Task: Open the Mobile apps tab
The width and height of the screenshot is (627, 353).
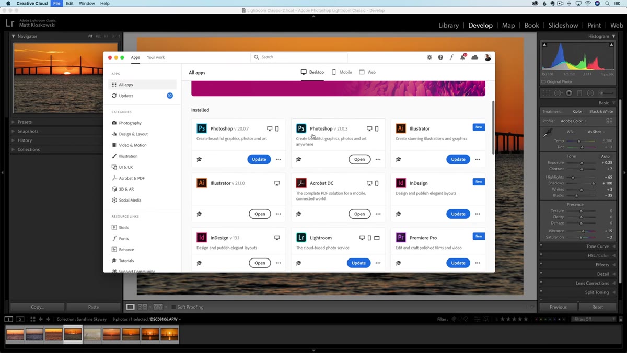Action: (x=342, y=72)
